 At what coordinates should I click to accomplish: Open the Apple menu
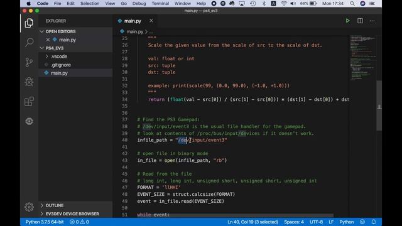(x=28, y=4)
